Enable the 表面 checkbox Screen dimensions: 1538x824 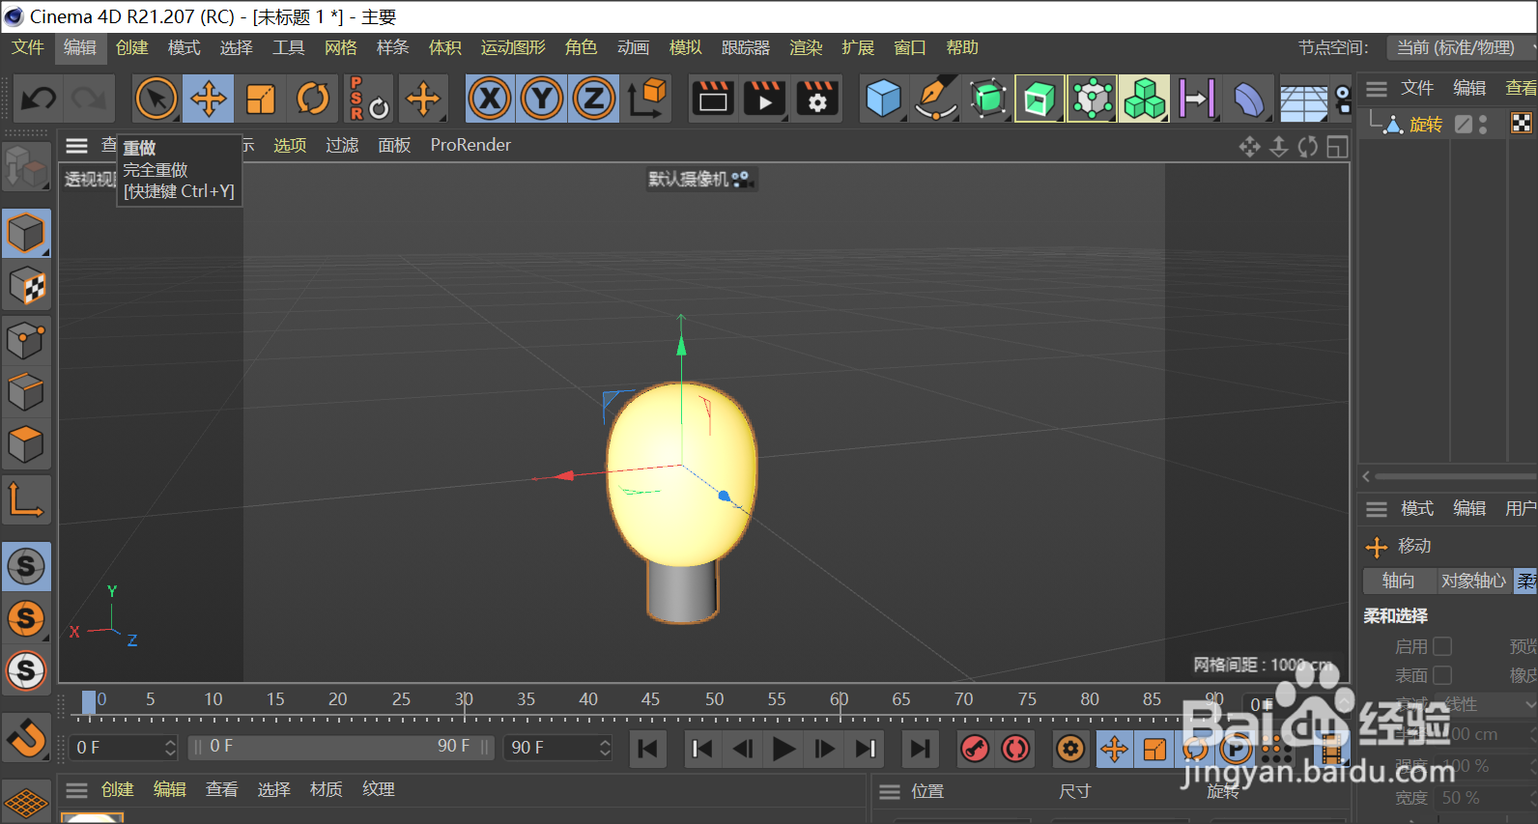(1442, 675)
